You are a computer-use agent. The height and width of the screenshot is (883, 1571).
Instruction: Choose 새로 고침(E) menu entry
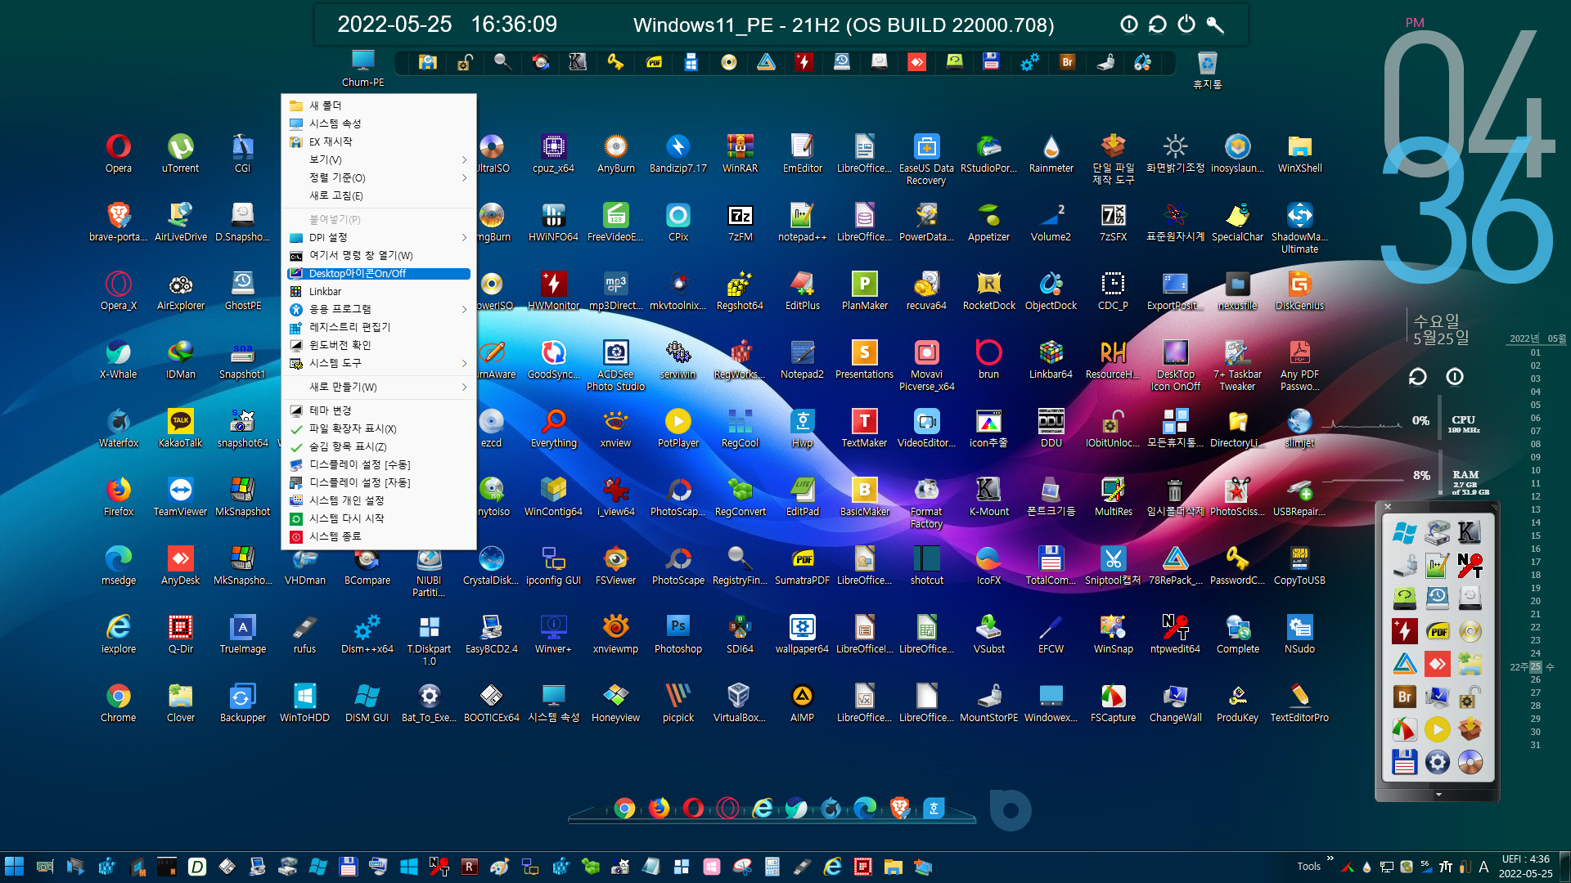click(x=379, y=195)
